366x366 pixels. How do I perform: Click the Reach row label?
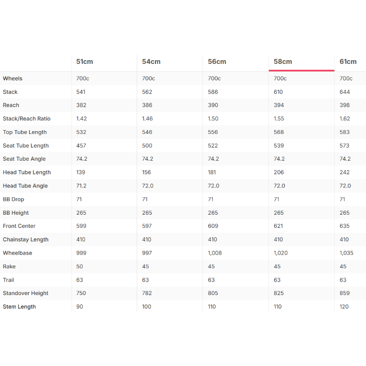(11, 105)
